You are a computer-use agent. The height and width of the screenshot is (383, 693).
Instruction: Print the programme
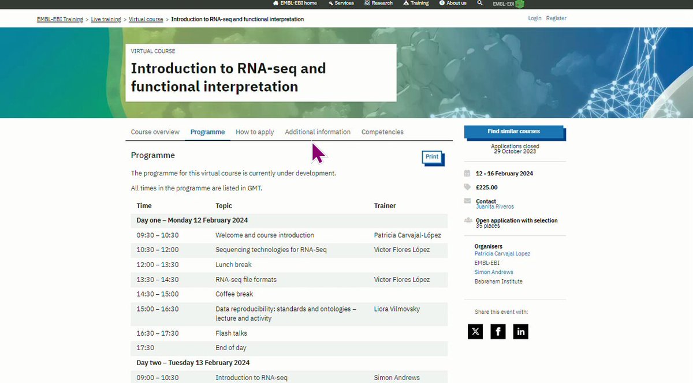tap(432, 157)
